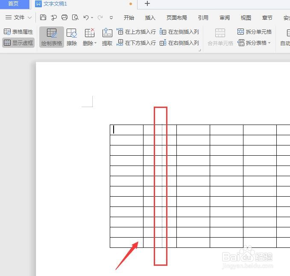Click 在右侧插入列

pyautogui.click(x=179, y=43)
